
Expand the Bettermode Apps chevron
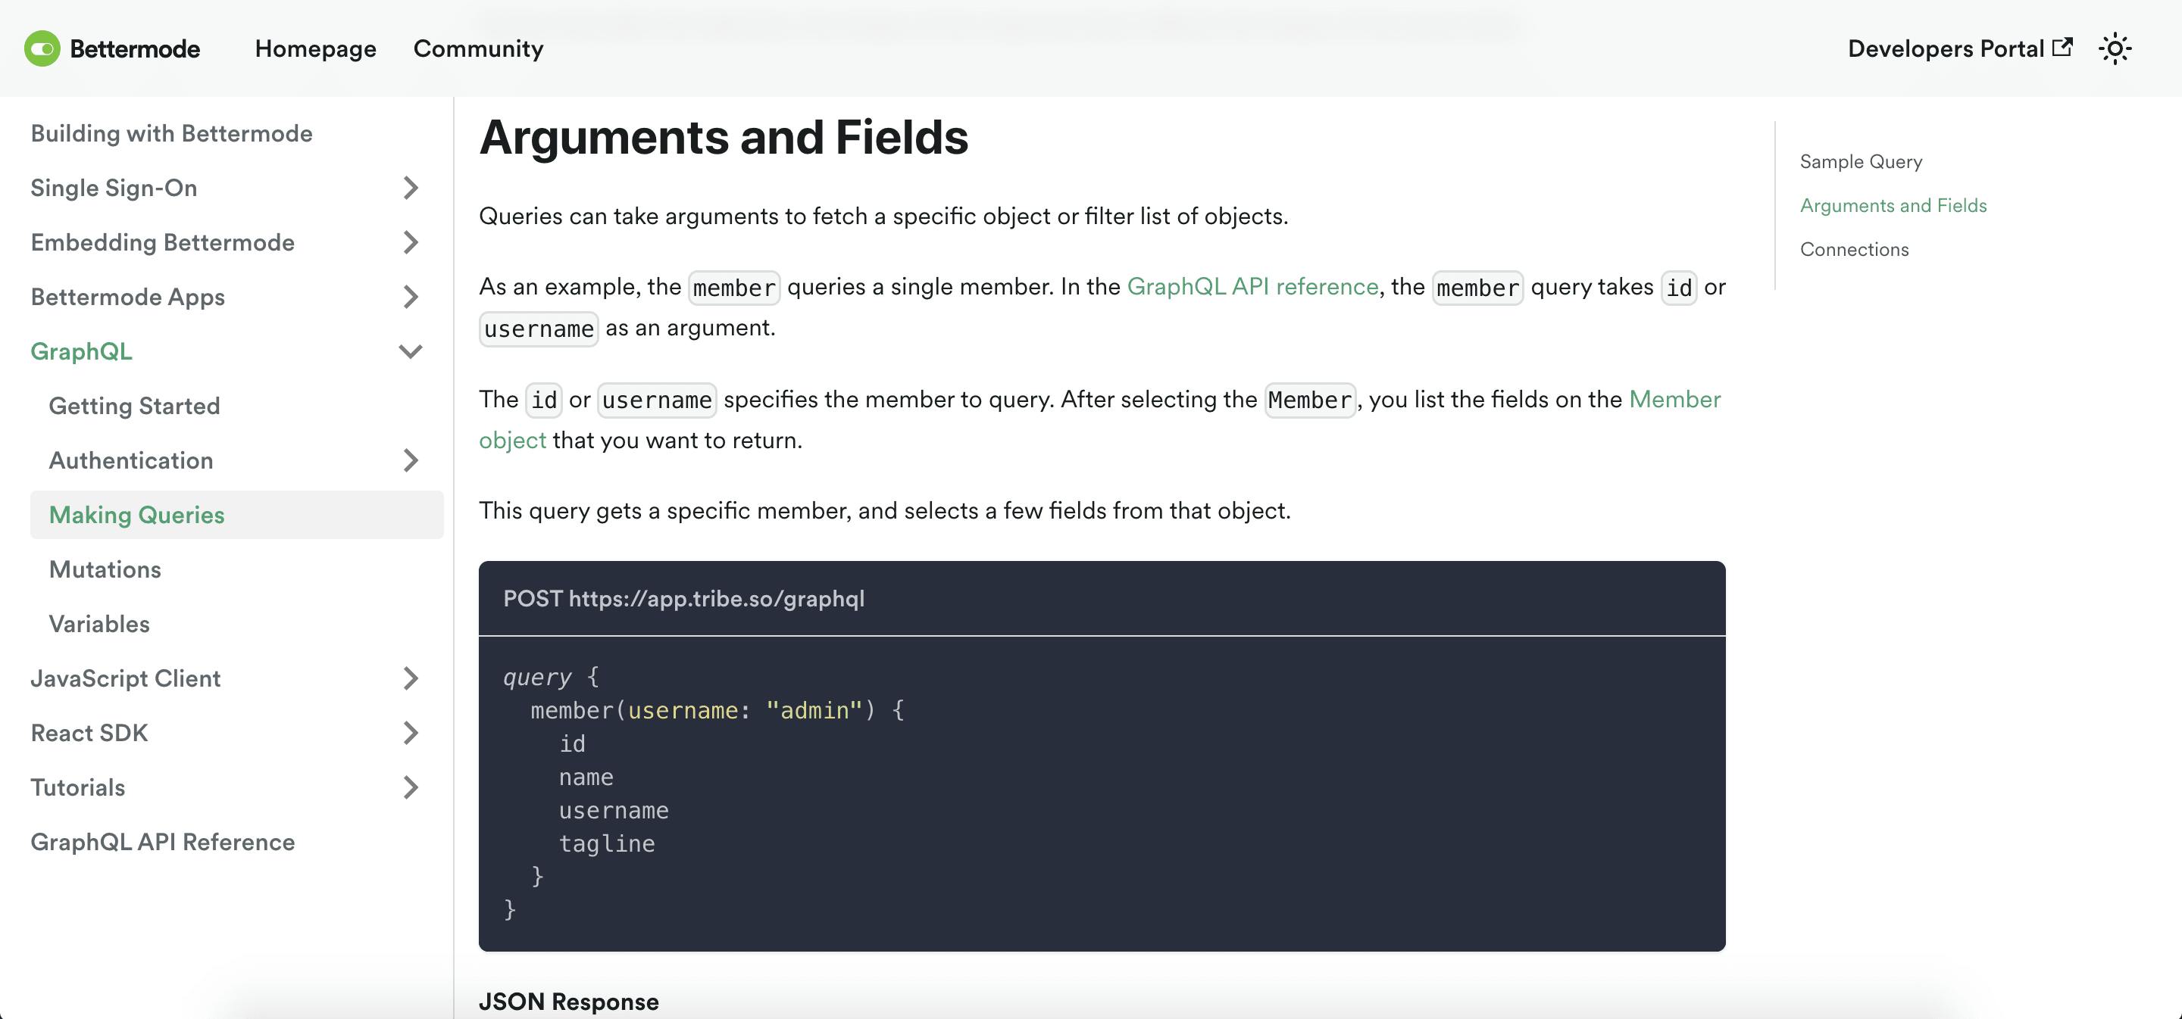tap(411, 297)
